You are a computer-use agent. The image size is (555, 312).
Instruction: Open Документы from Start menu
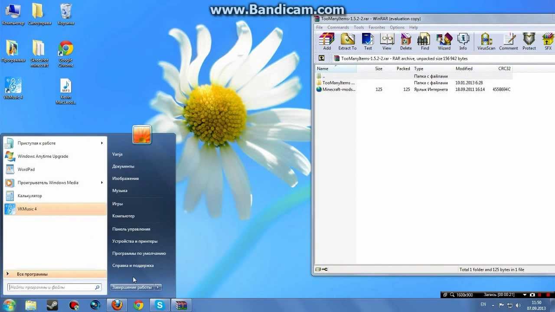point(123,166)
